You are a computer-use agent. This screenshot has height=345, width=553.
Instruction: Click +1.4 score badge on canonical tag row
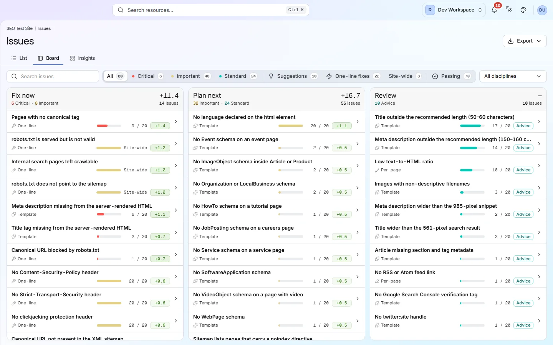(160, 126)
